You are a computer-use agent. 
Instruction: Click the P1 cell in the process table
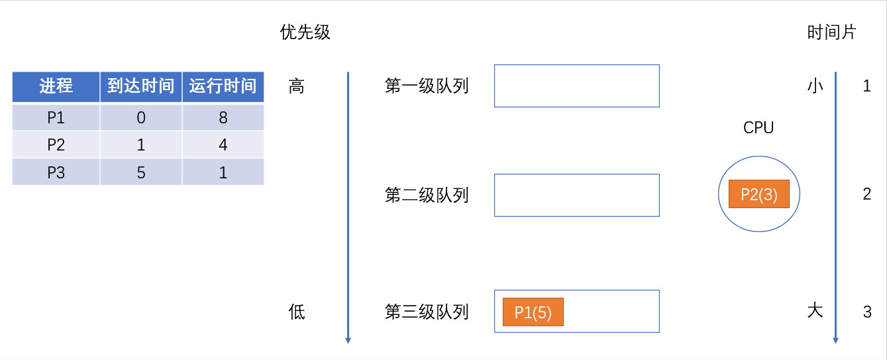[56, 117]
